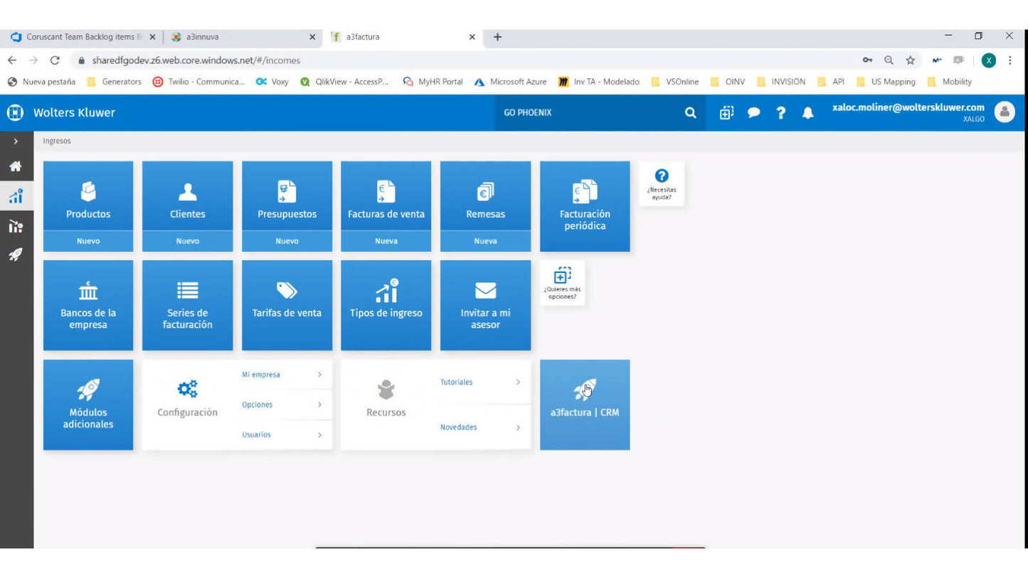The width and height of the screenshot is (1028, 578).
Task: Click Nueva under Remesas
Action: [x=485, y=241]
